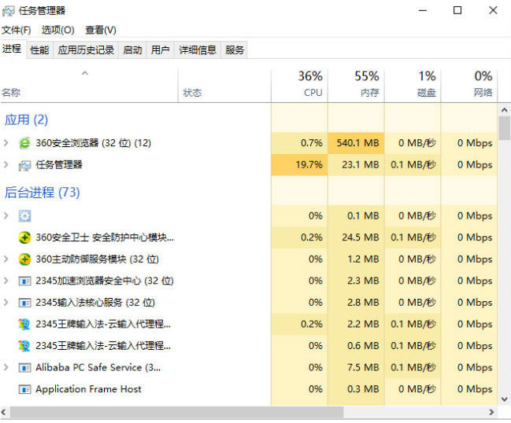Viewport: 511px width, 423px height.
Task: Click the Task Manager title bar icon
Action: click(x=8, y=11)
